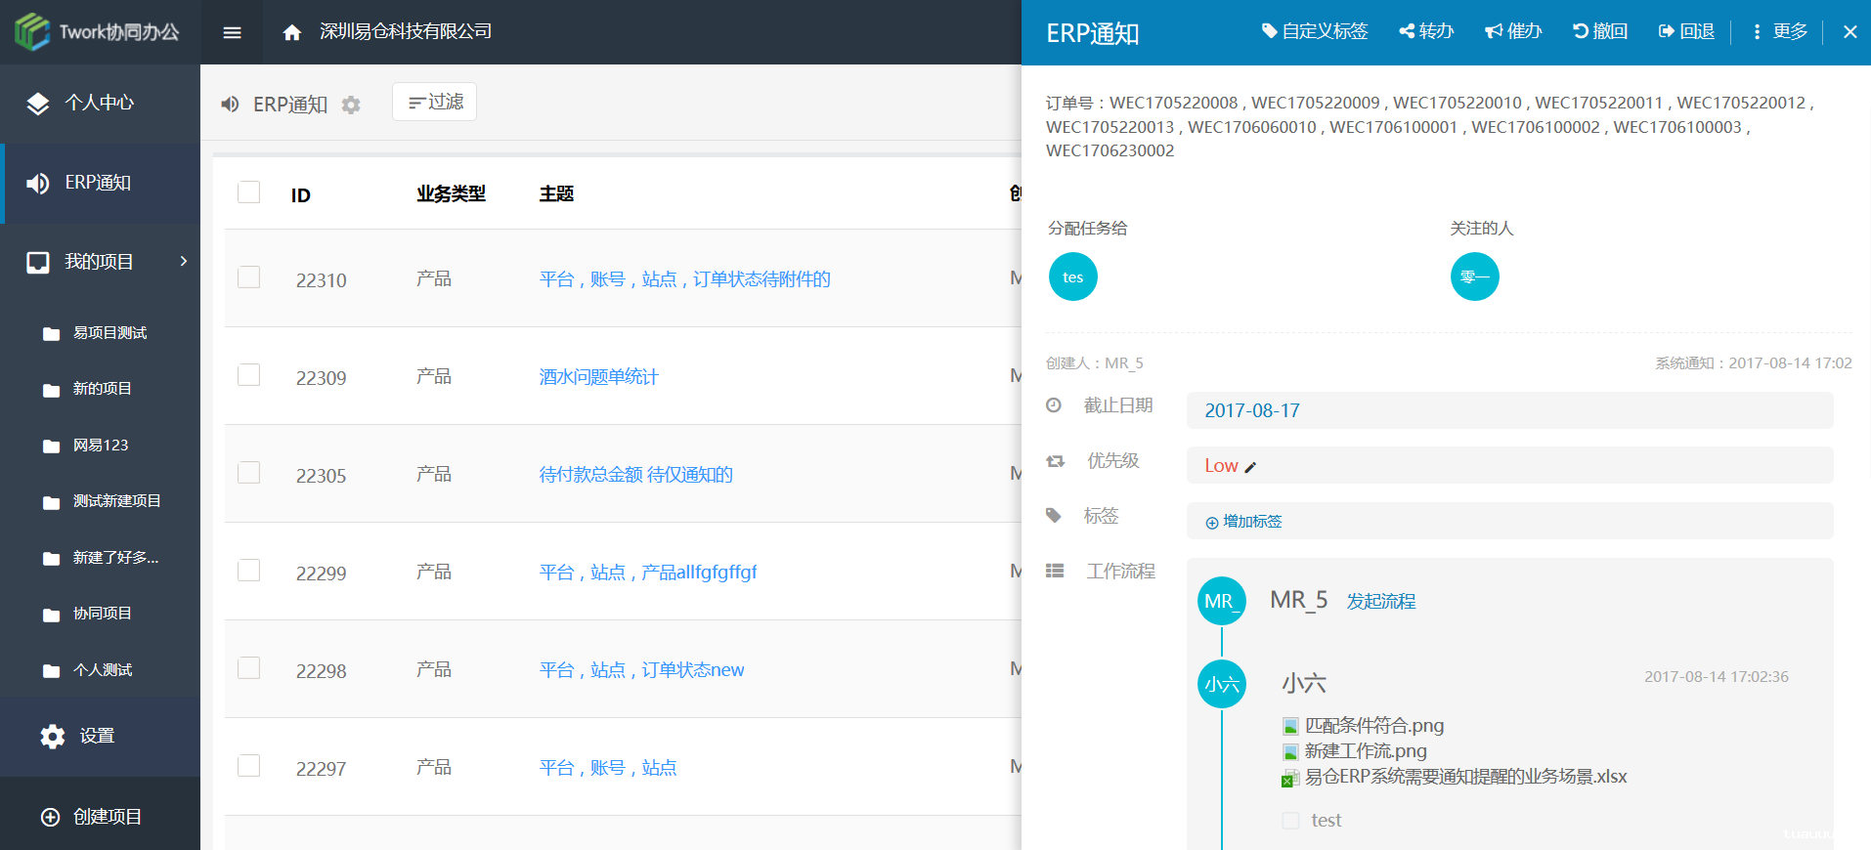The image size is (1871, 850).
Task: Click 增加标签 to add a tag
Action: (x=1243, y=522)
